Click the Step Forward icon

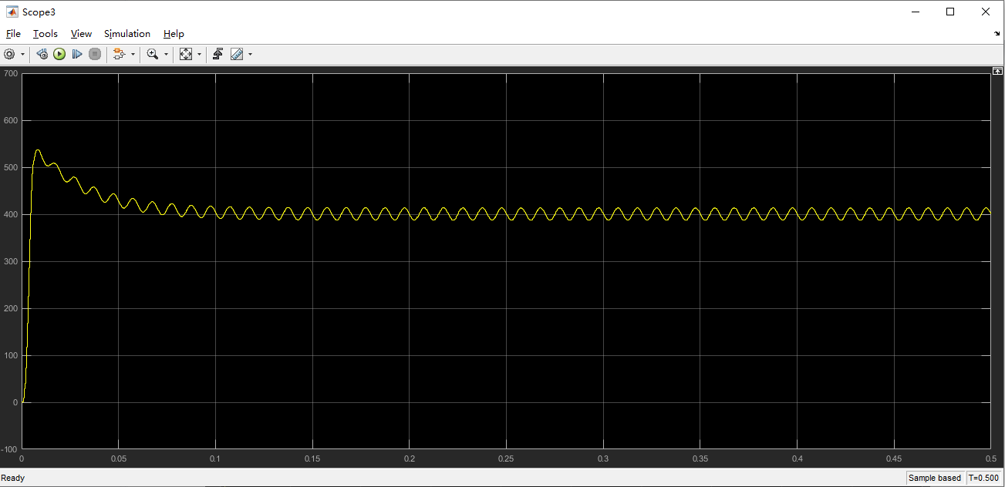point(77,54)
